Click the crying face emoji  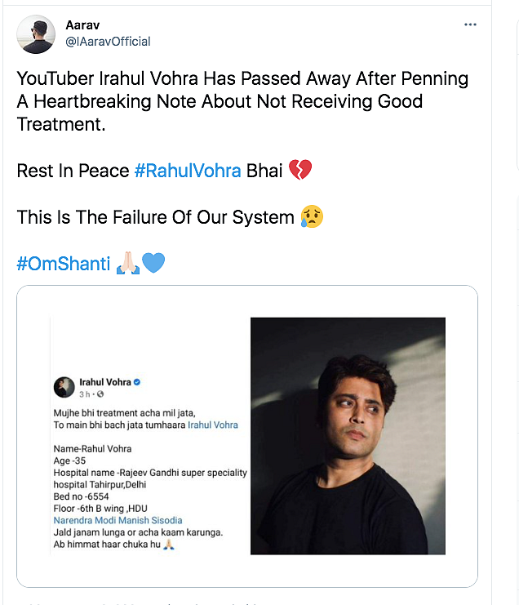[x=312, y=216]
